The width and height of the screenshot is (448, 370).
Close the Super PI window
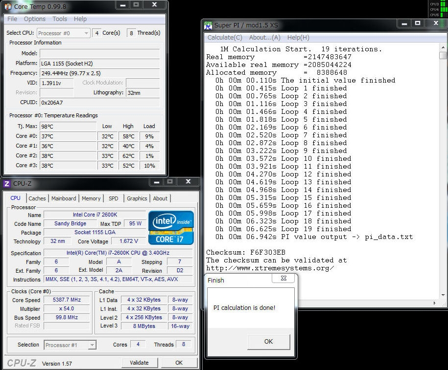point(436,23)
